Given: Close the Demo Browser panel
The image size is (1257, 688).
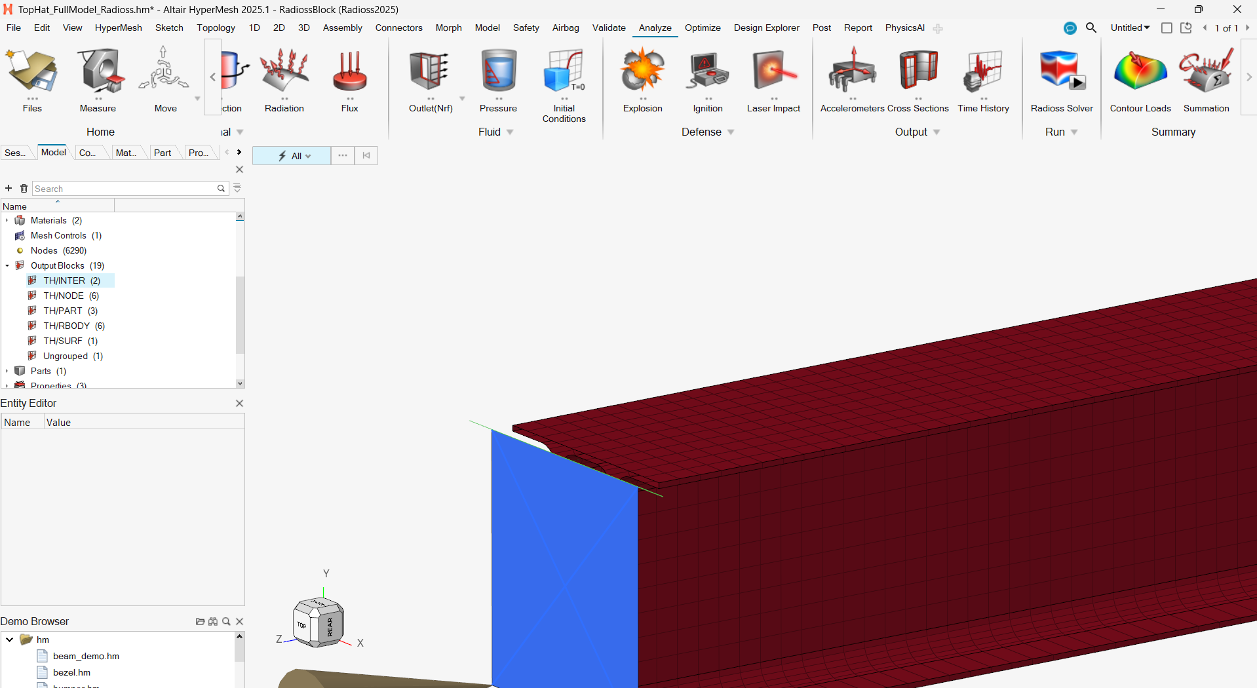Looking at the screenshot, I should (x=239, y=621).
